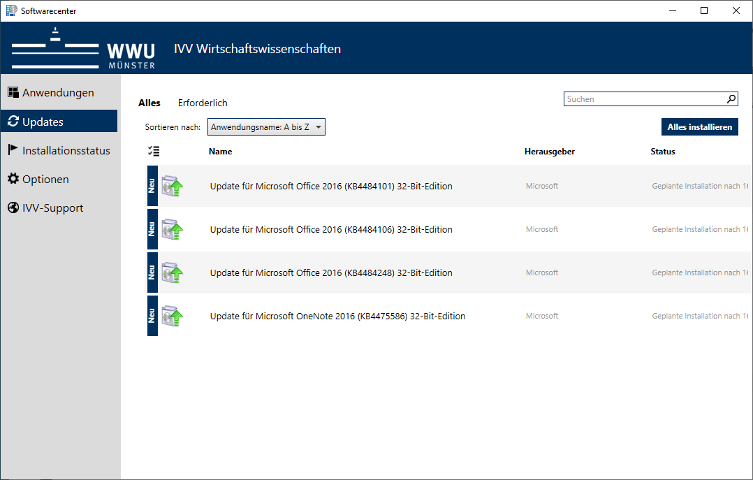753x480 pixels.
Task: Click the Softwarecenter title bar app icon
Action: (x=11, y=10)
